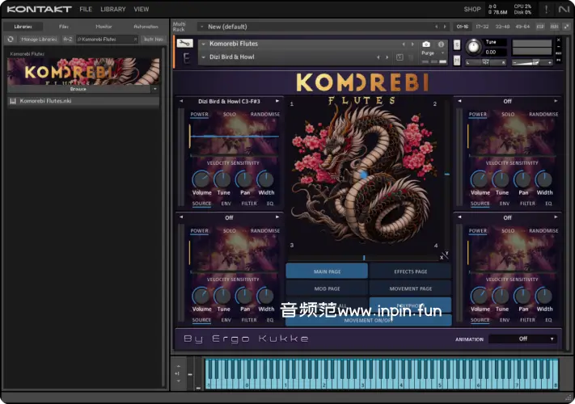The width and height of the screenshot is (575, 404).
Task: Click the refresh libraries icon
Action: coord(11,39)
